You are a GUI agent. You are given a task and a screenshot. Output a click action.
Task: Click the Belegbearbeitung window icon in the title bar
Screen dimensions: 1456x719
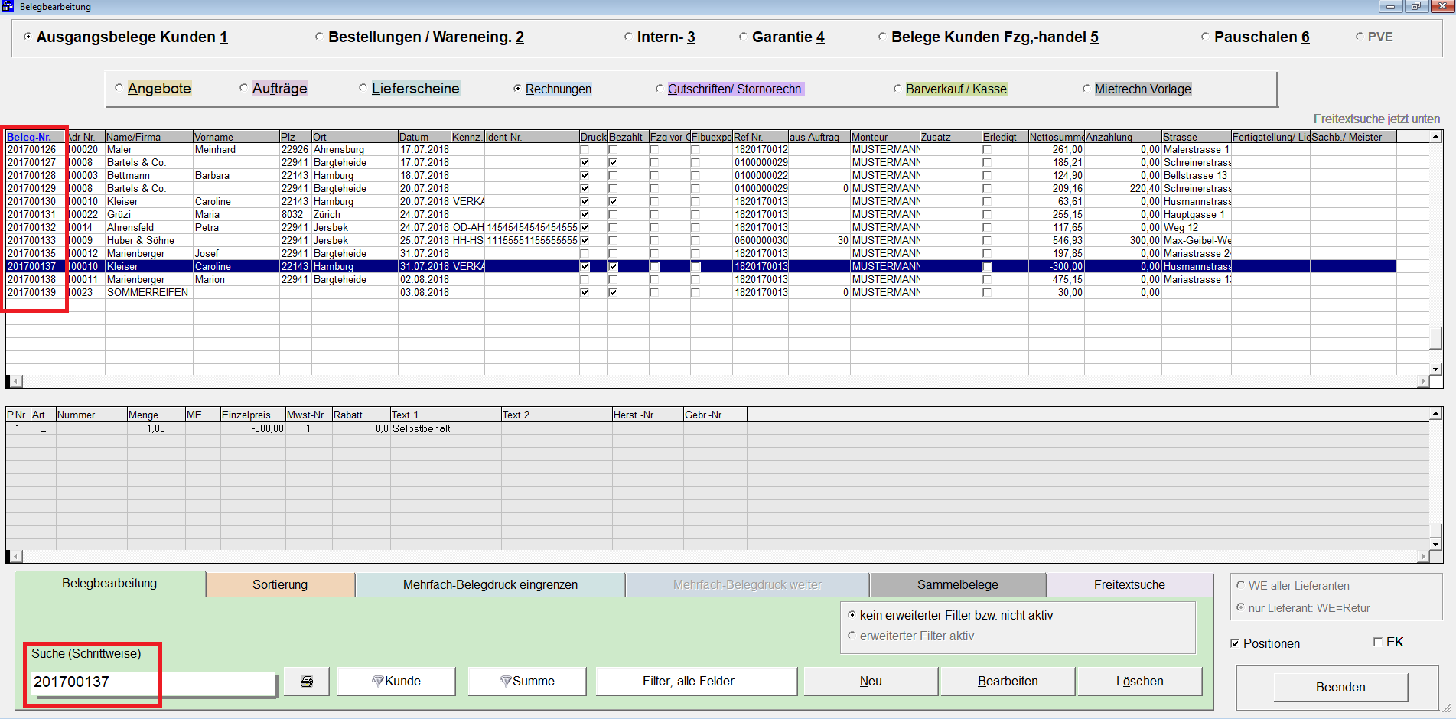click(x=8, y=6)
